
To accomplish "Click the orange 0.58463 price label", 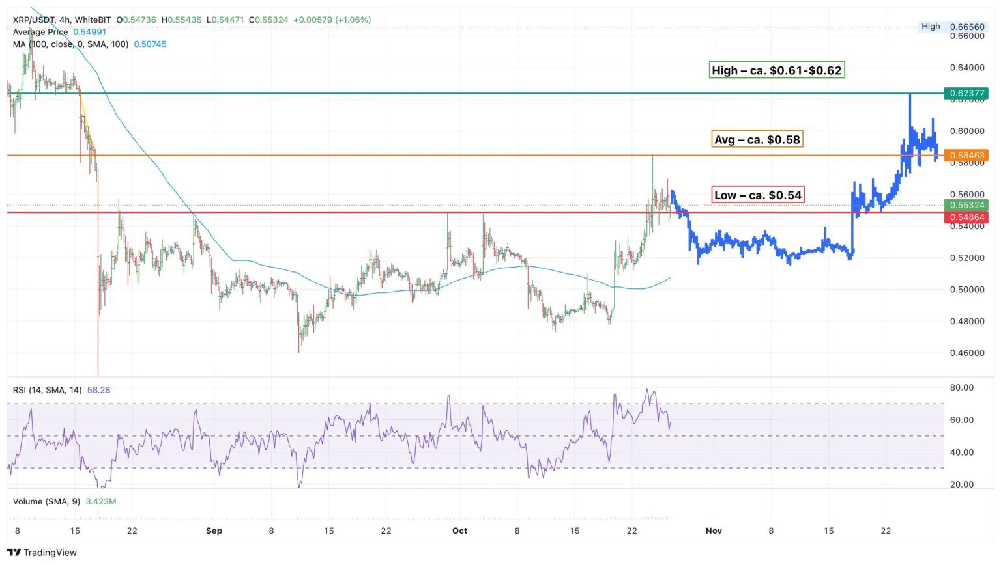I will click(966, 156).
